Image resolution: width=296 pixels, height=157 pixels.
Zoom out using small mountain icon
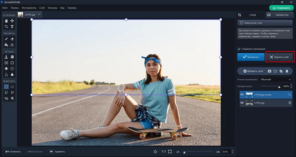tap(178, 151)
